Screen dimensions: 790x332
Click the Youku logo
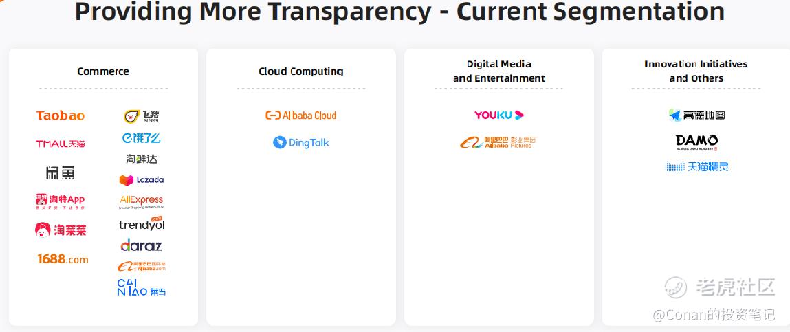[498, 115]
